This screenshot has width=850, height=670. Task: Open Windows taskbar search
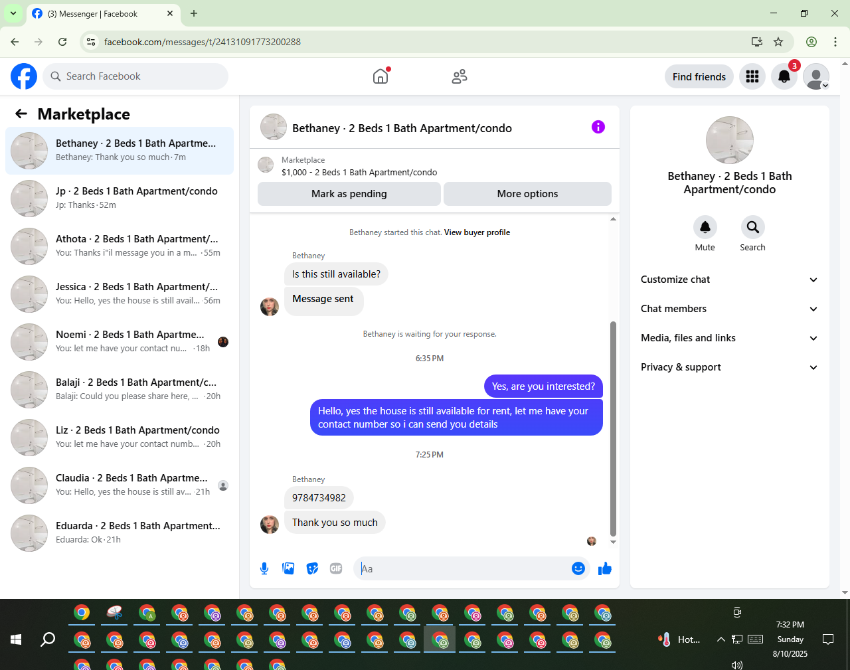(x=48, y=639)
